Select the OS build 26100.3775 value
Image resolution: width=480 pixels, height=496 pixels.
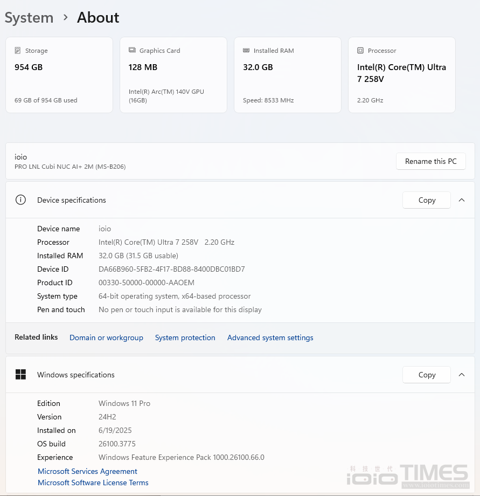(x=117, y=444)
